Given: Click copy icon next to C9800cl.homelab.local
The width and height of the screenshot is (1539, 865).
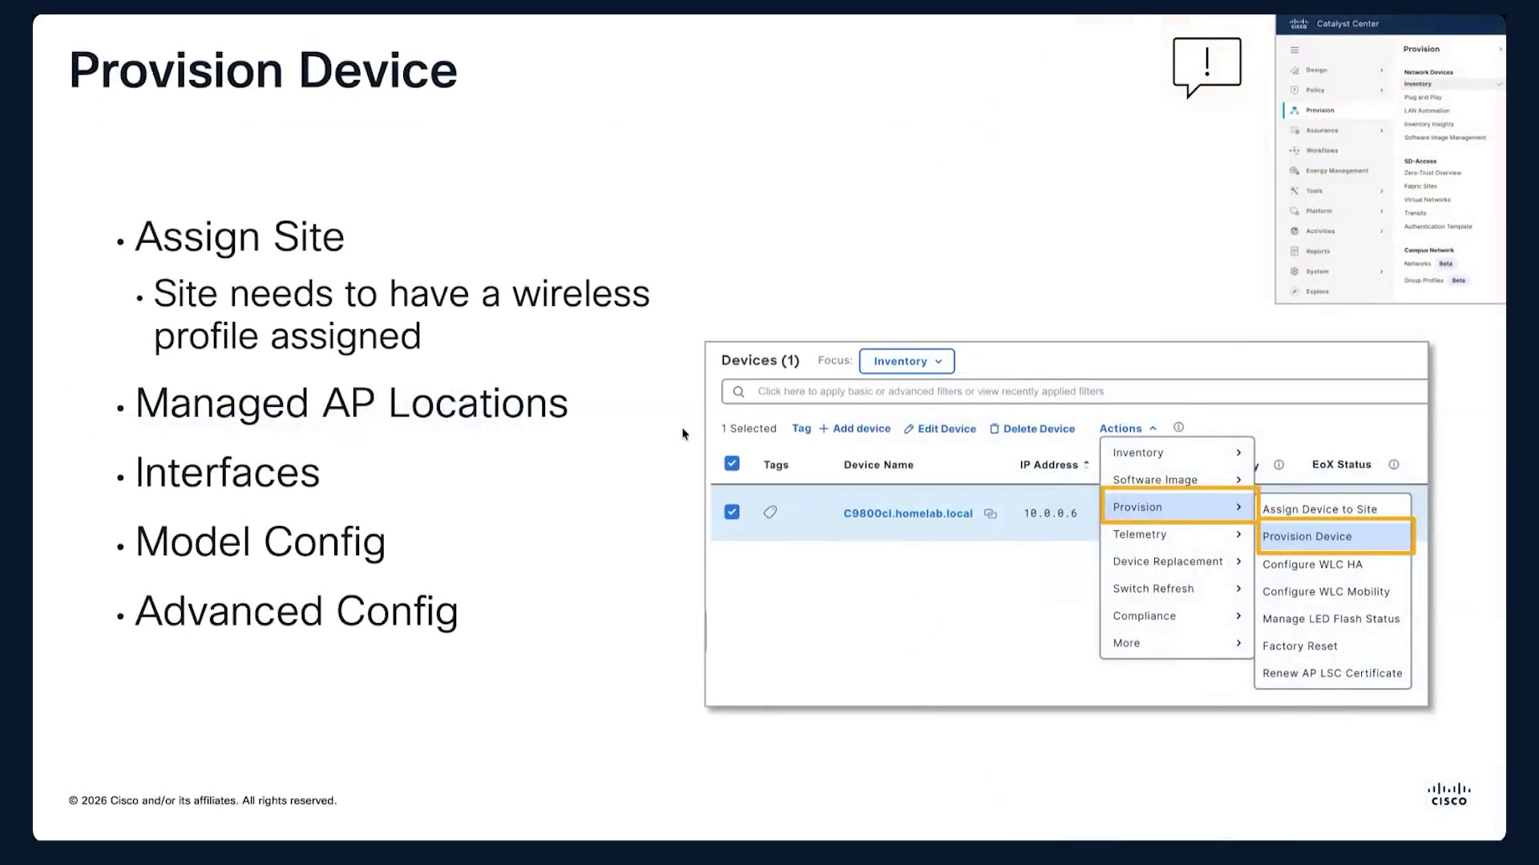Looking at the screenshot, I should tap(990, 514).
